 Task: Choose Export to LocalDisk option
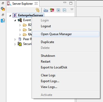54,67
